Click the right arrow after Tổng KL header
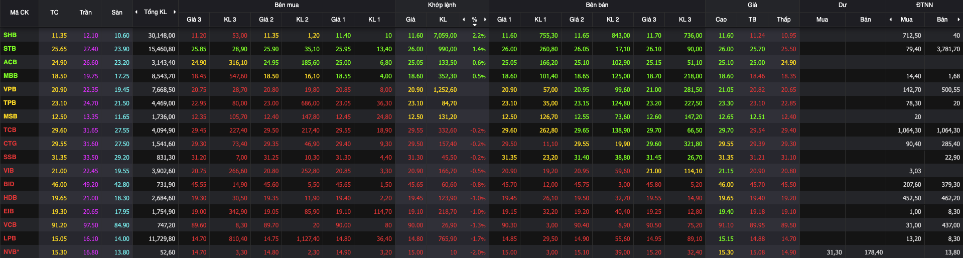The image size is (963, 258). [x=175, y=12]
